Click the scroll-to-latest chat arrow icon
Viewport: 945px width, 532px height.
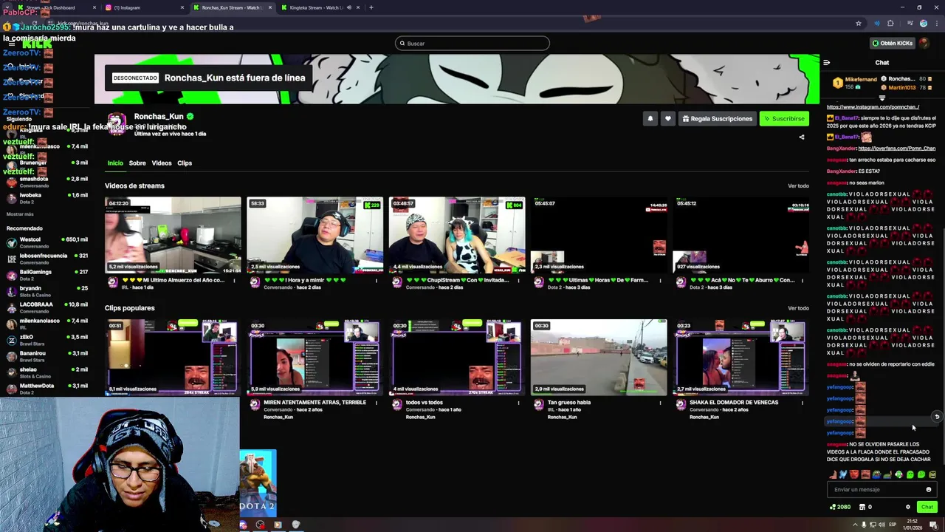(937, 417)
